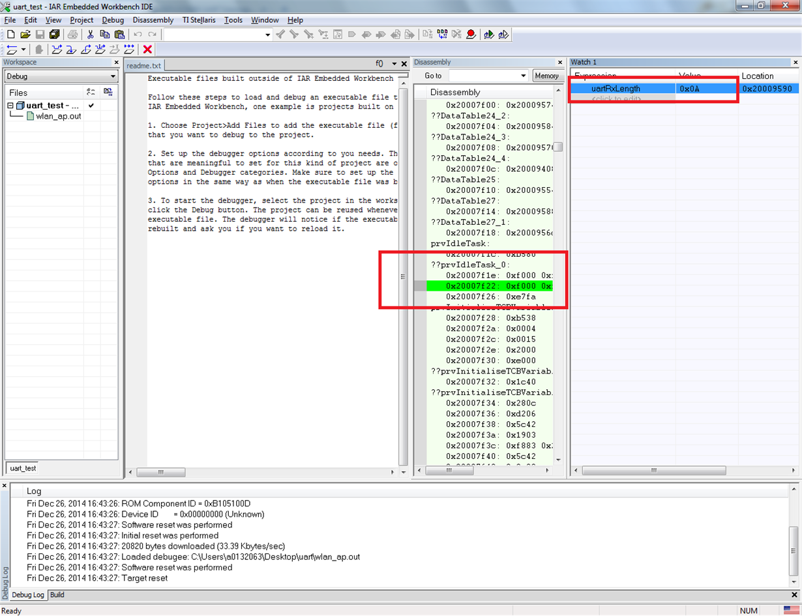Viewport: 802px width, 616px height.
Task: Click the 0x20007f28: 0xb538 disassembly line
Action: click(x=491, y=317)
